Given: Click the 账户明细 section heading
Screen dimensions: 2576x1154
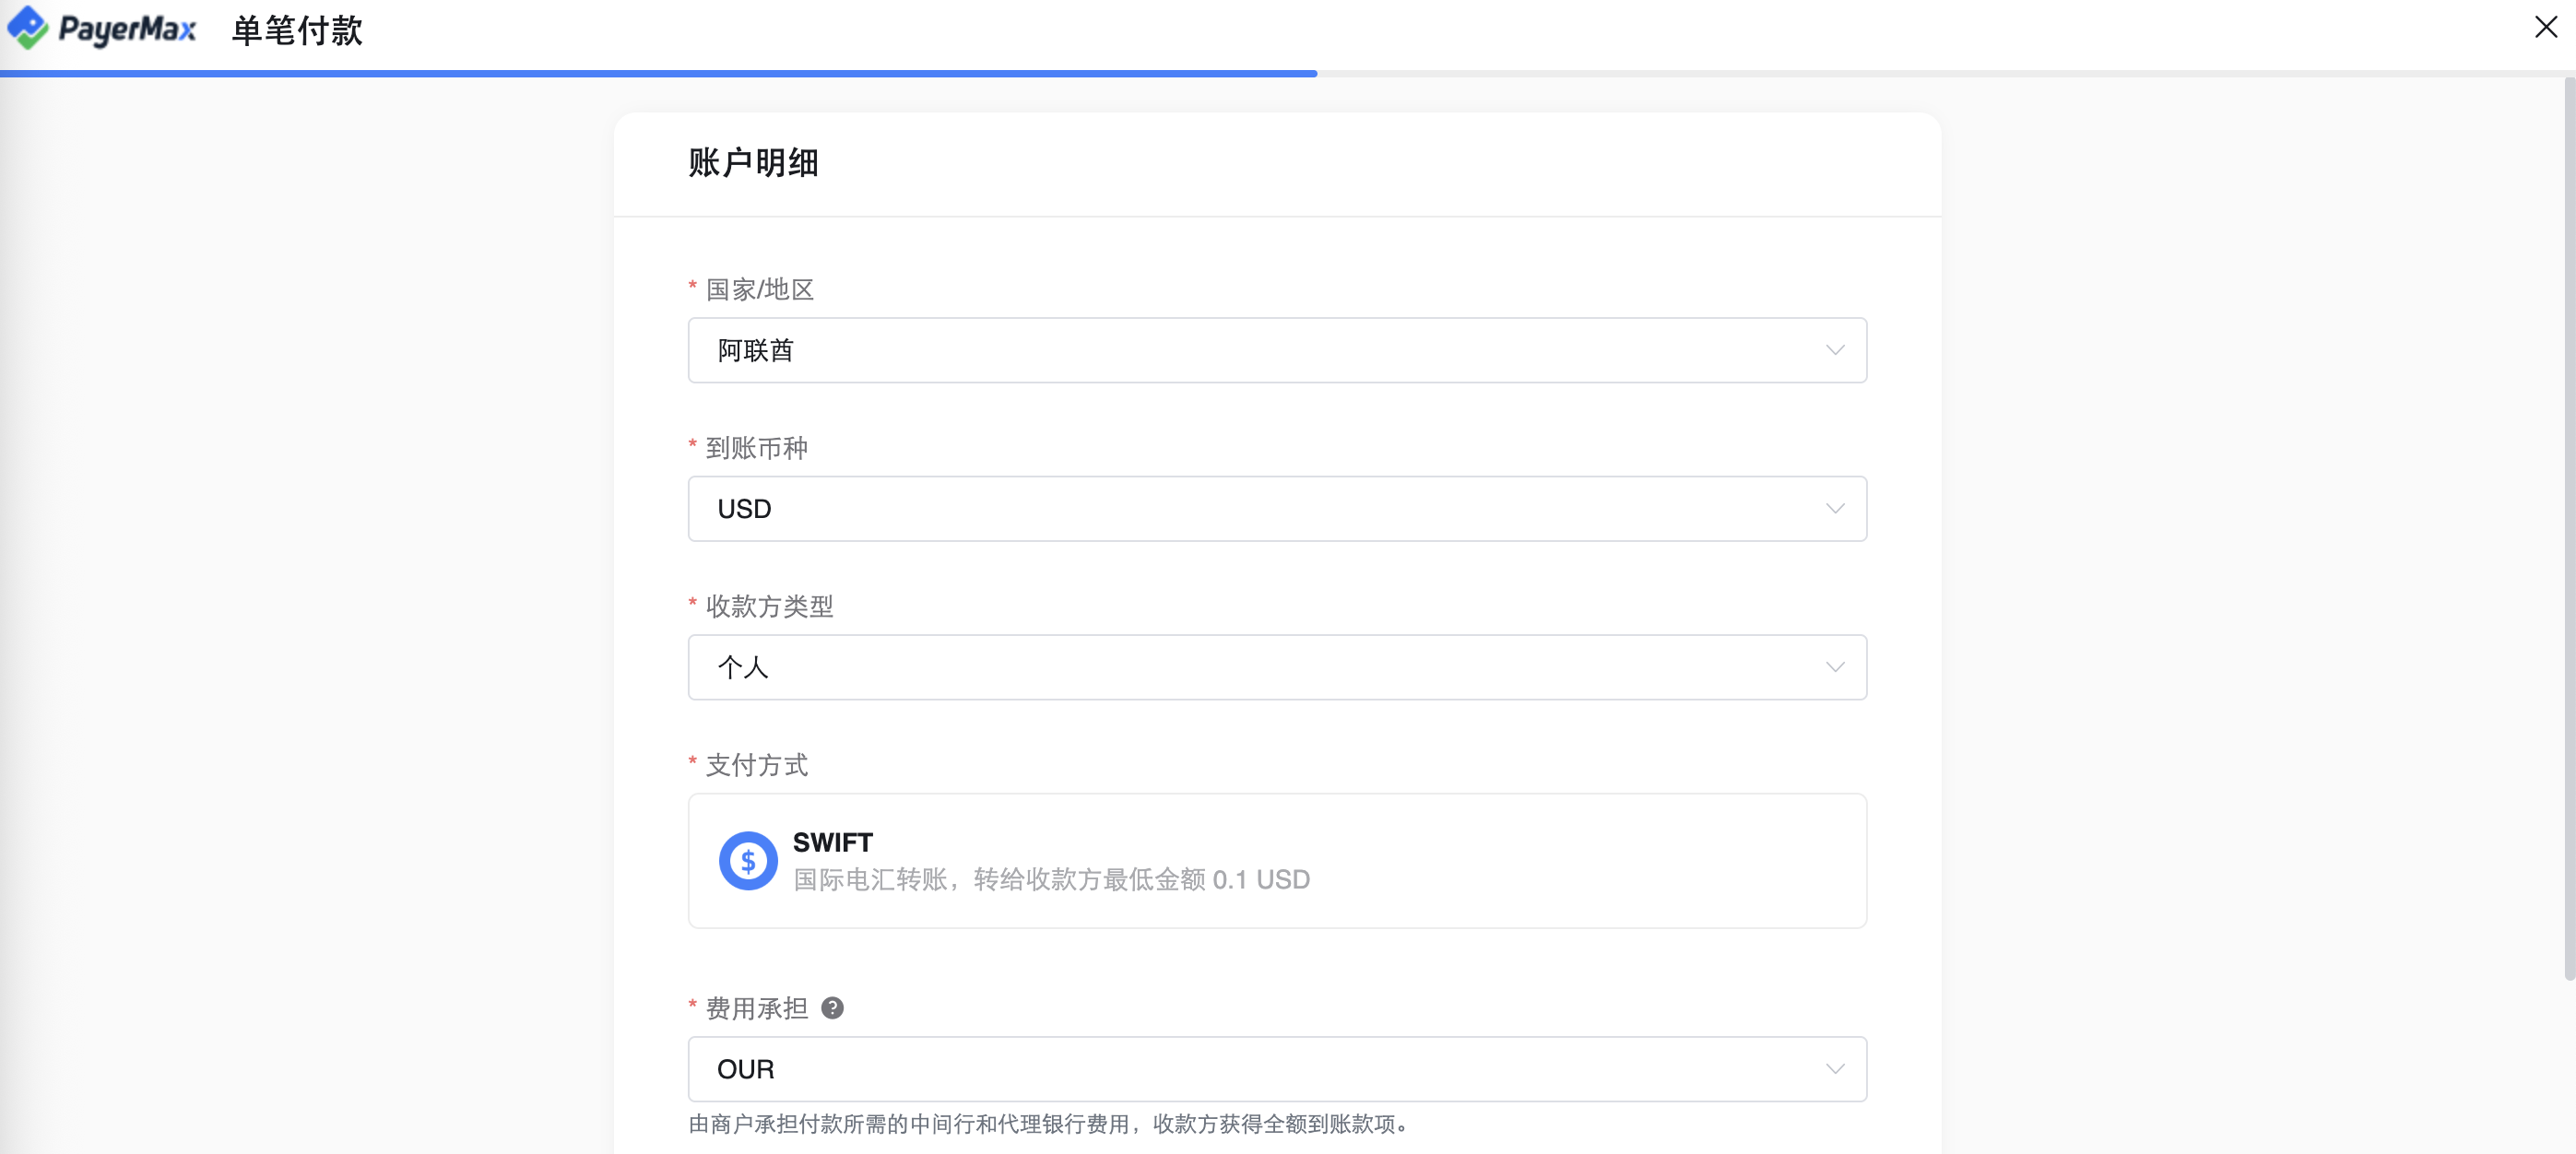Looking at the screenshot, I should [x=753, y=162].
